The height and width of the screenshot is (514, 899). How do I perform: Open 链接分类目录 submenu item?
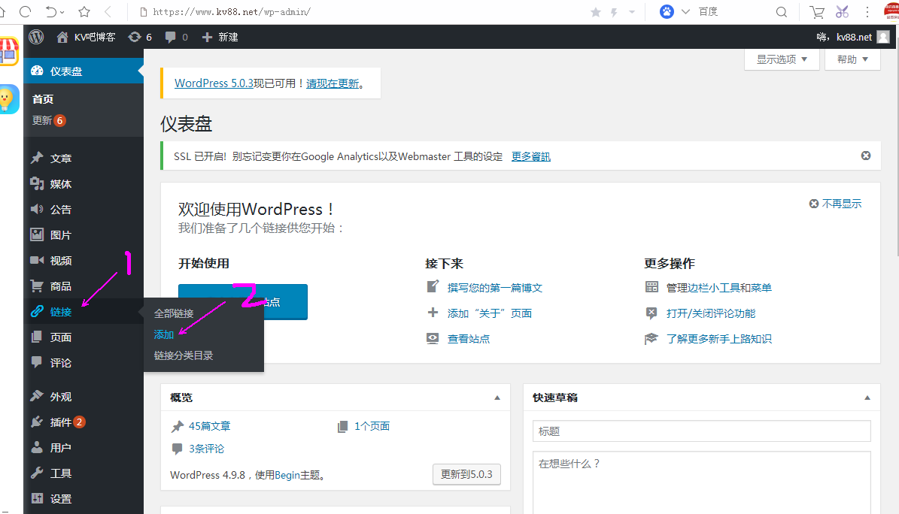tap(184, 355)
